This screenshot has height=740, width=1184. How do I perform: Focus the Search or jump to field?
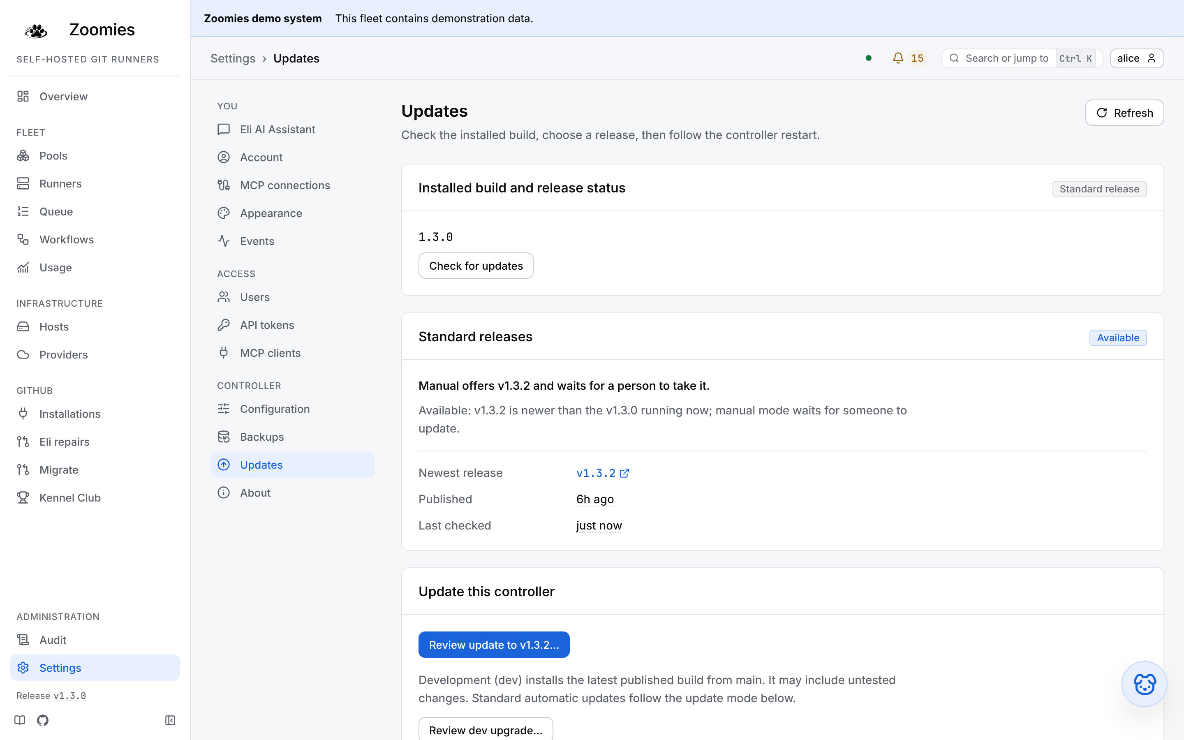pyautogui.click(x=1022, y=58)
